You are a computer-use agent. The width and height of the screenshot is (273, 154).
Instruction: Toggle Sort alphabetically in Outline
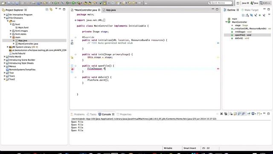247,15
